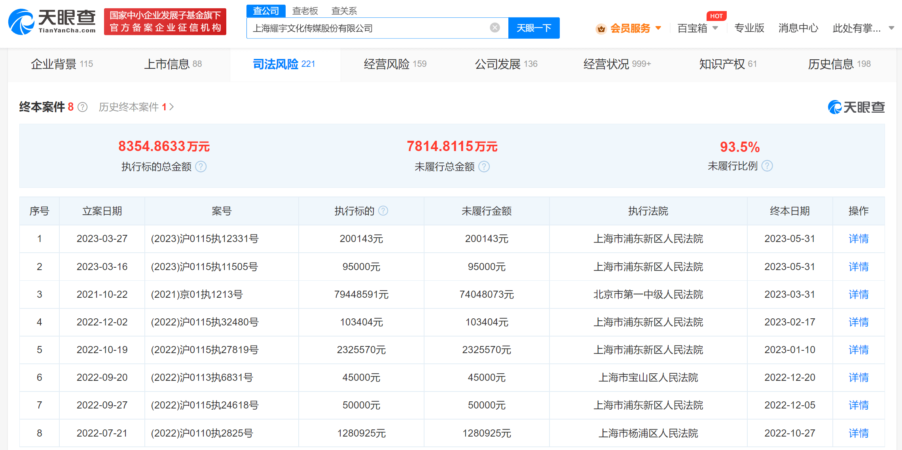Click 上海市杨浦区人民法院 court cell
The width and height of the screenshot is (902, 450).
click(x=648, y=433)
